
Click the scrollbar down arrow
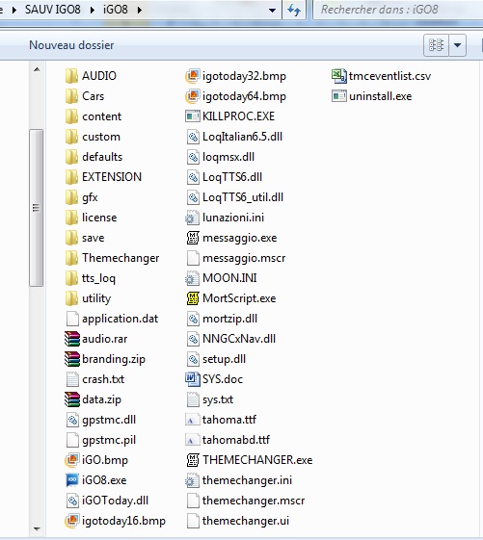[x=37, y=528]
